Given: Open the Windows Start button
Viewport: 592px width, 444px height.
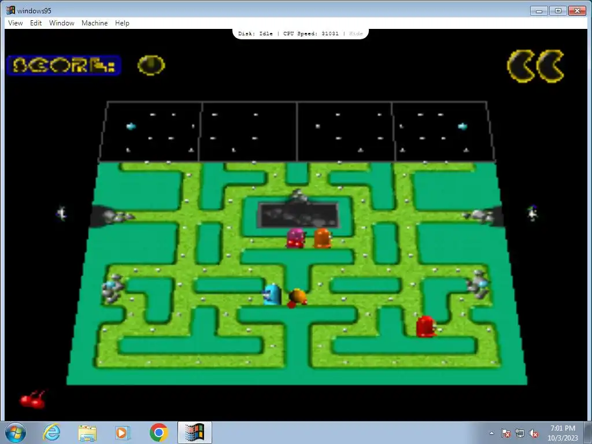Looking at the screenshot, I should pyautogui.click(x=16, y=432).
